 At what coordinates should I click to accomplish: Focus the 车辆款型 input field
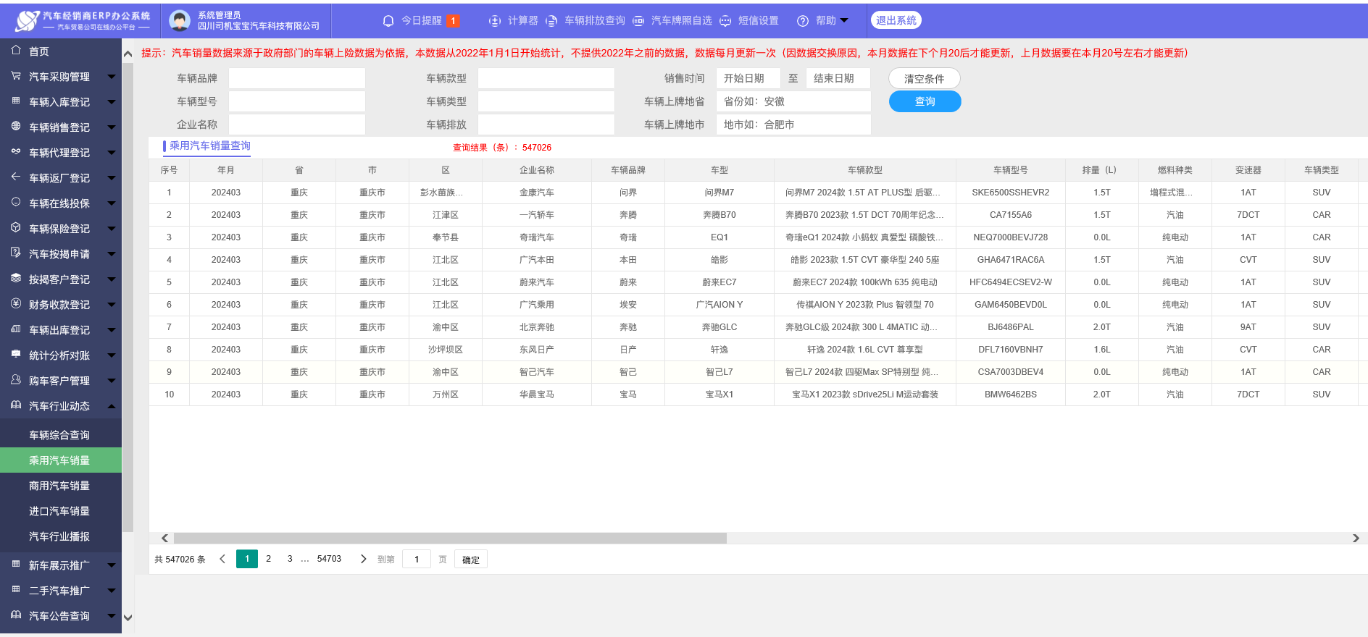546,78
